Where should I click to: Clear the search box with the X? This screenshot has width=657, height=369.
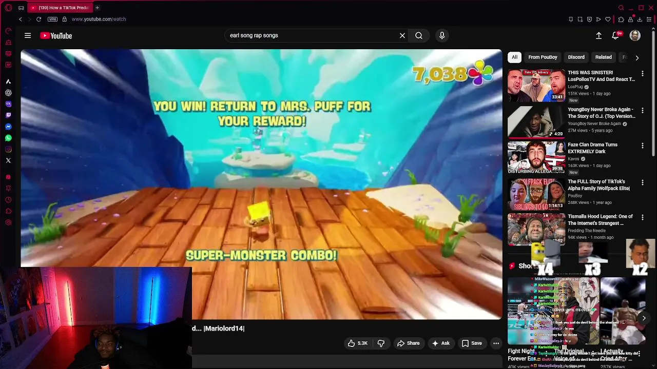(x=402, y=35)
